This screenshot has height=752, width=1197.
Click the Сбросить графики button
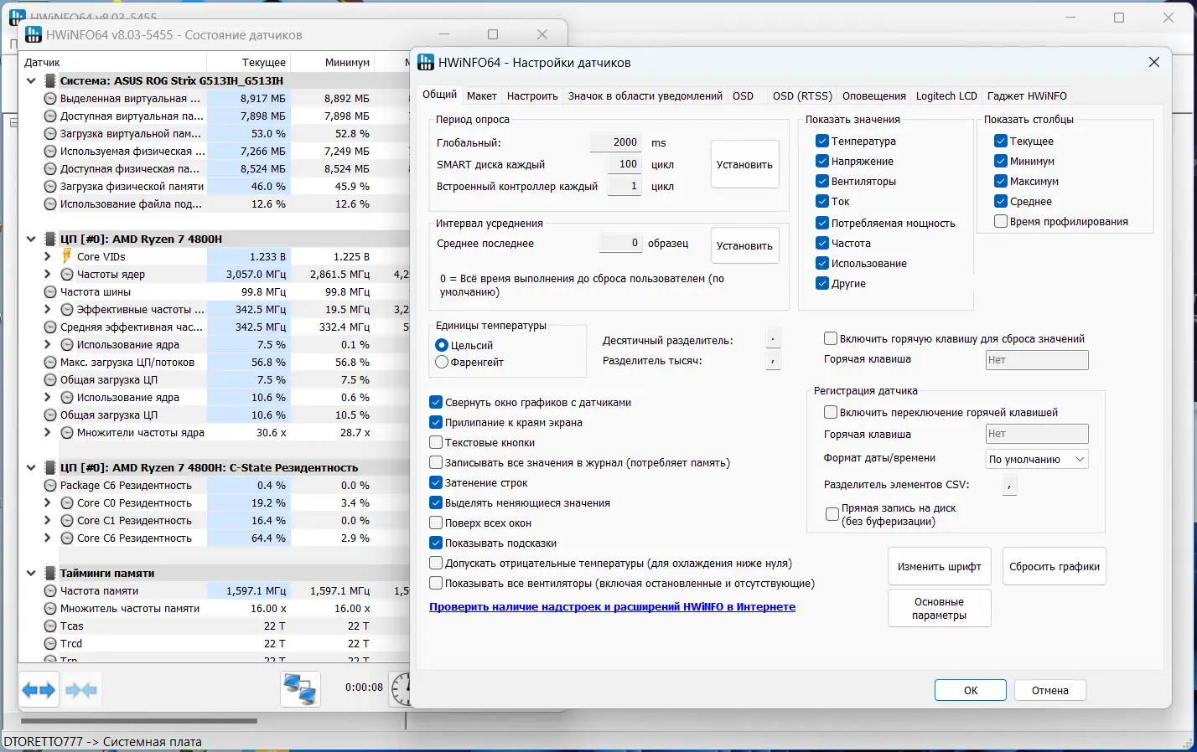pyautogui.click(x=1054, y=566)
